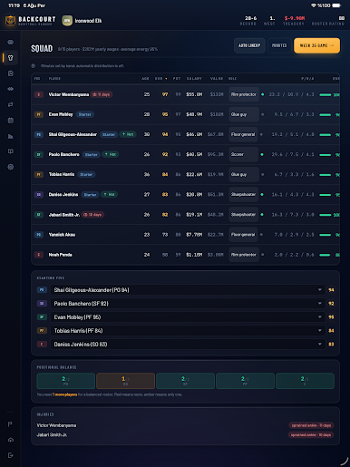Click Jabari Smith Jr.'s sprained ankle tag
The width and height of the screenshot is (350, 467).
click(x=311, y=435)
